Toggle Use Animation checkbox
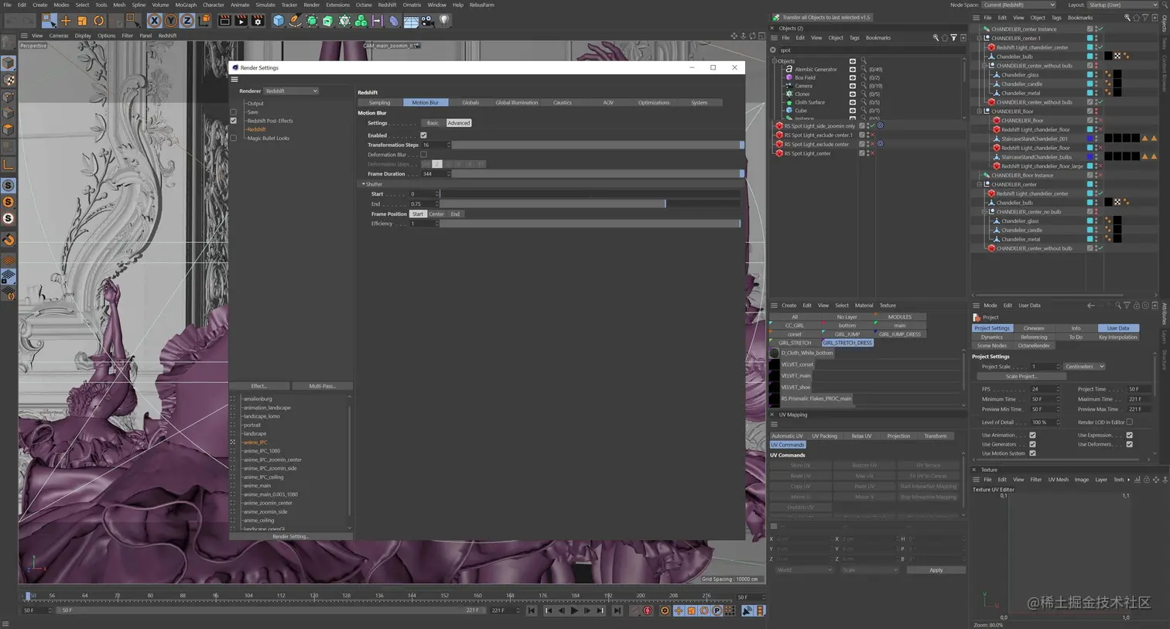This screenshot has width=1170, height=629. click(1032, 435)
